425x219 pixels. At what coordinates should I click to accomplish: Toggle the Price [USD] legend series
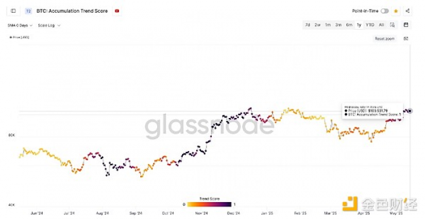click(x=19, y=38)
